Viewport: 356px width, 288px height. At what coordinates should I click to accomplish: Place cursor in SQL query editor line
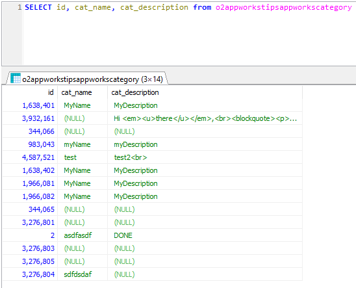(x=188, y=8)
